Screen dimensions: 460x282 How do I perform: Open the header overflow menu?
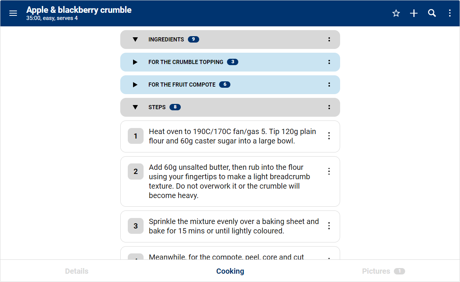[x=450, y=13]
